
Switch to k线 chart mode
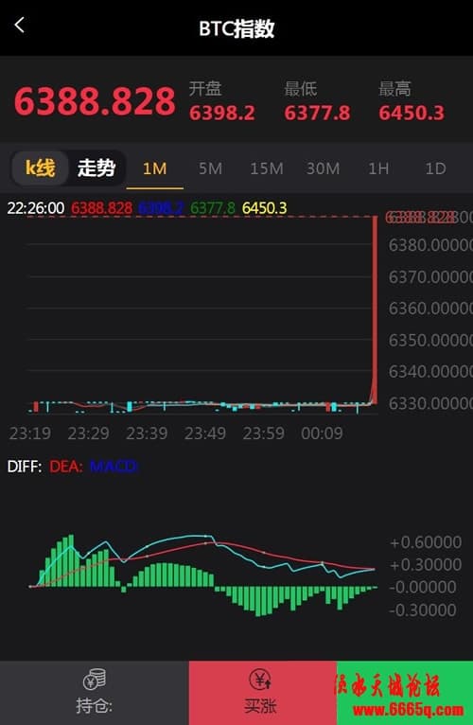[x=41, y=168]
